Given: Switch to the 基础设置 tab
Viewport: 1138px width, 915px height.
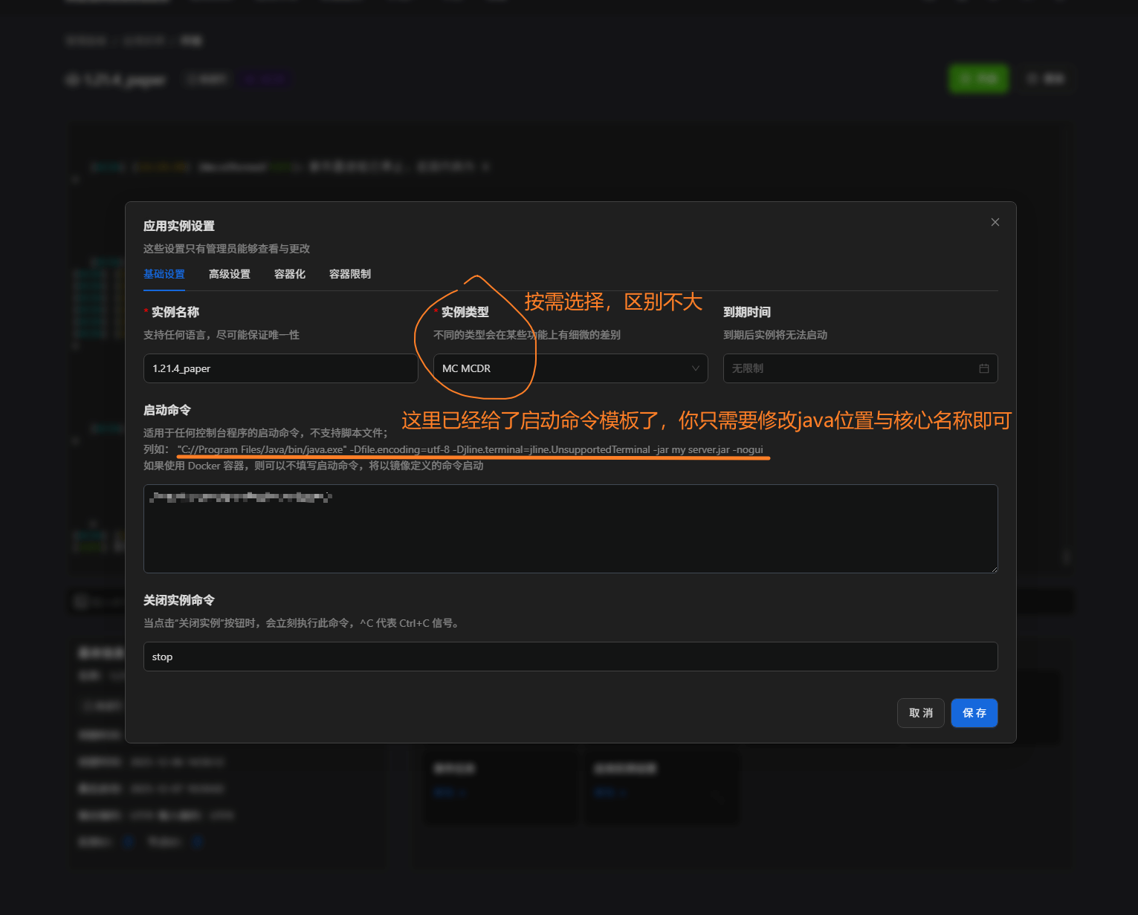Looking at the screenshot, I should [x=164, y=274].
